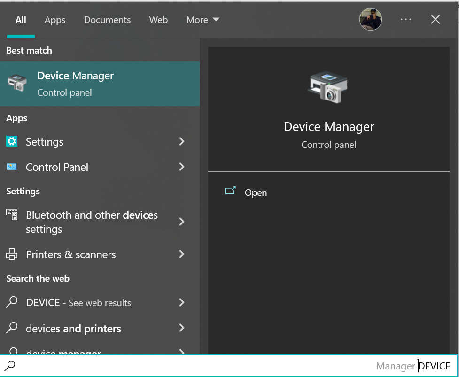Expand the Control Panel result arrow

[x=182, y=167]
